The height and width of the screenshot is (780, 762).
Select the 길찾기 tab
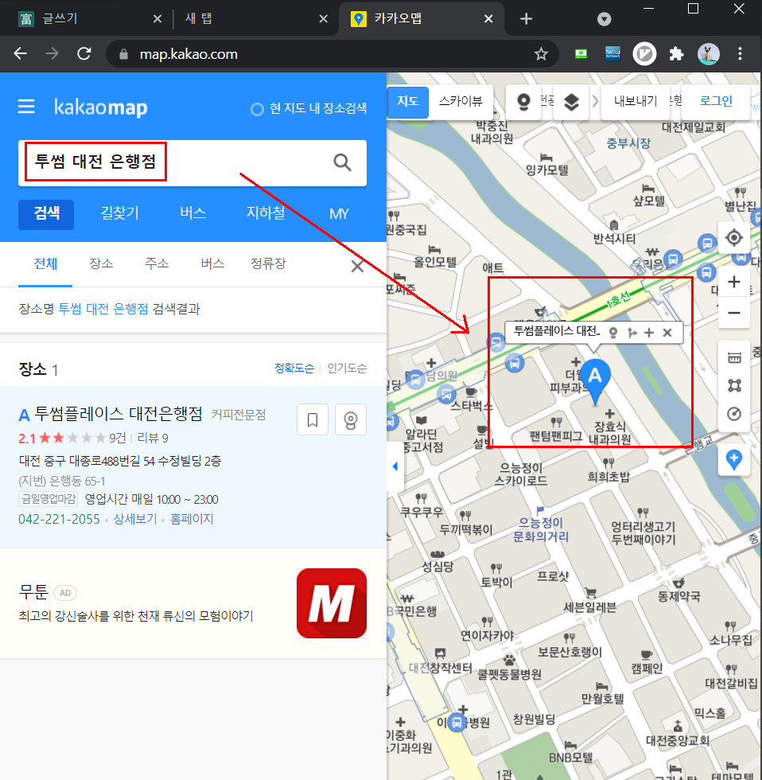coord(120,214)
